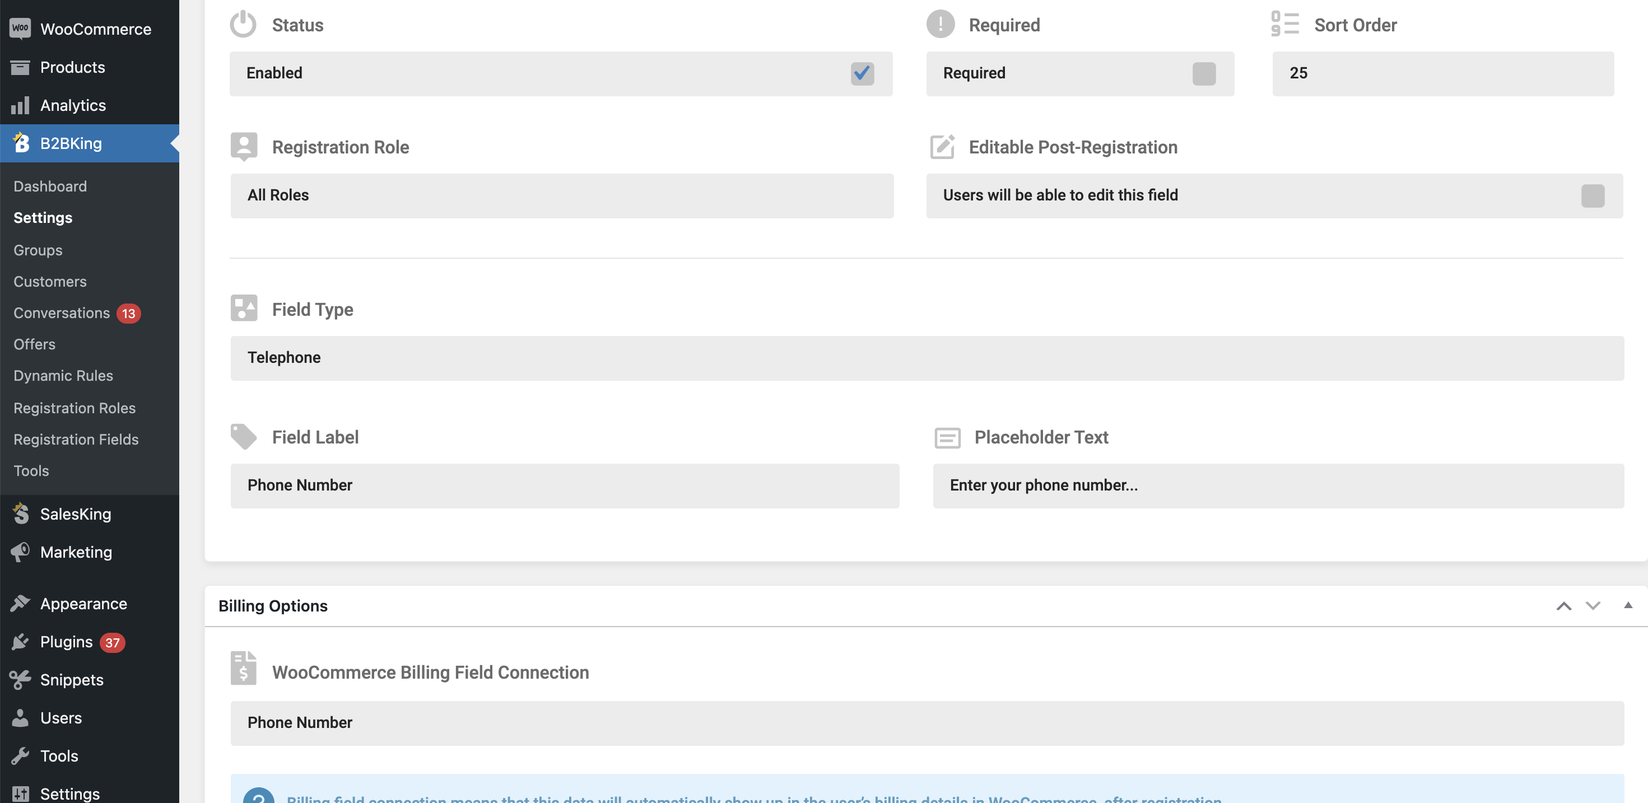
Task: Open the Offers submenu link
Action: (35, 344)
